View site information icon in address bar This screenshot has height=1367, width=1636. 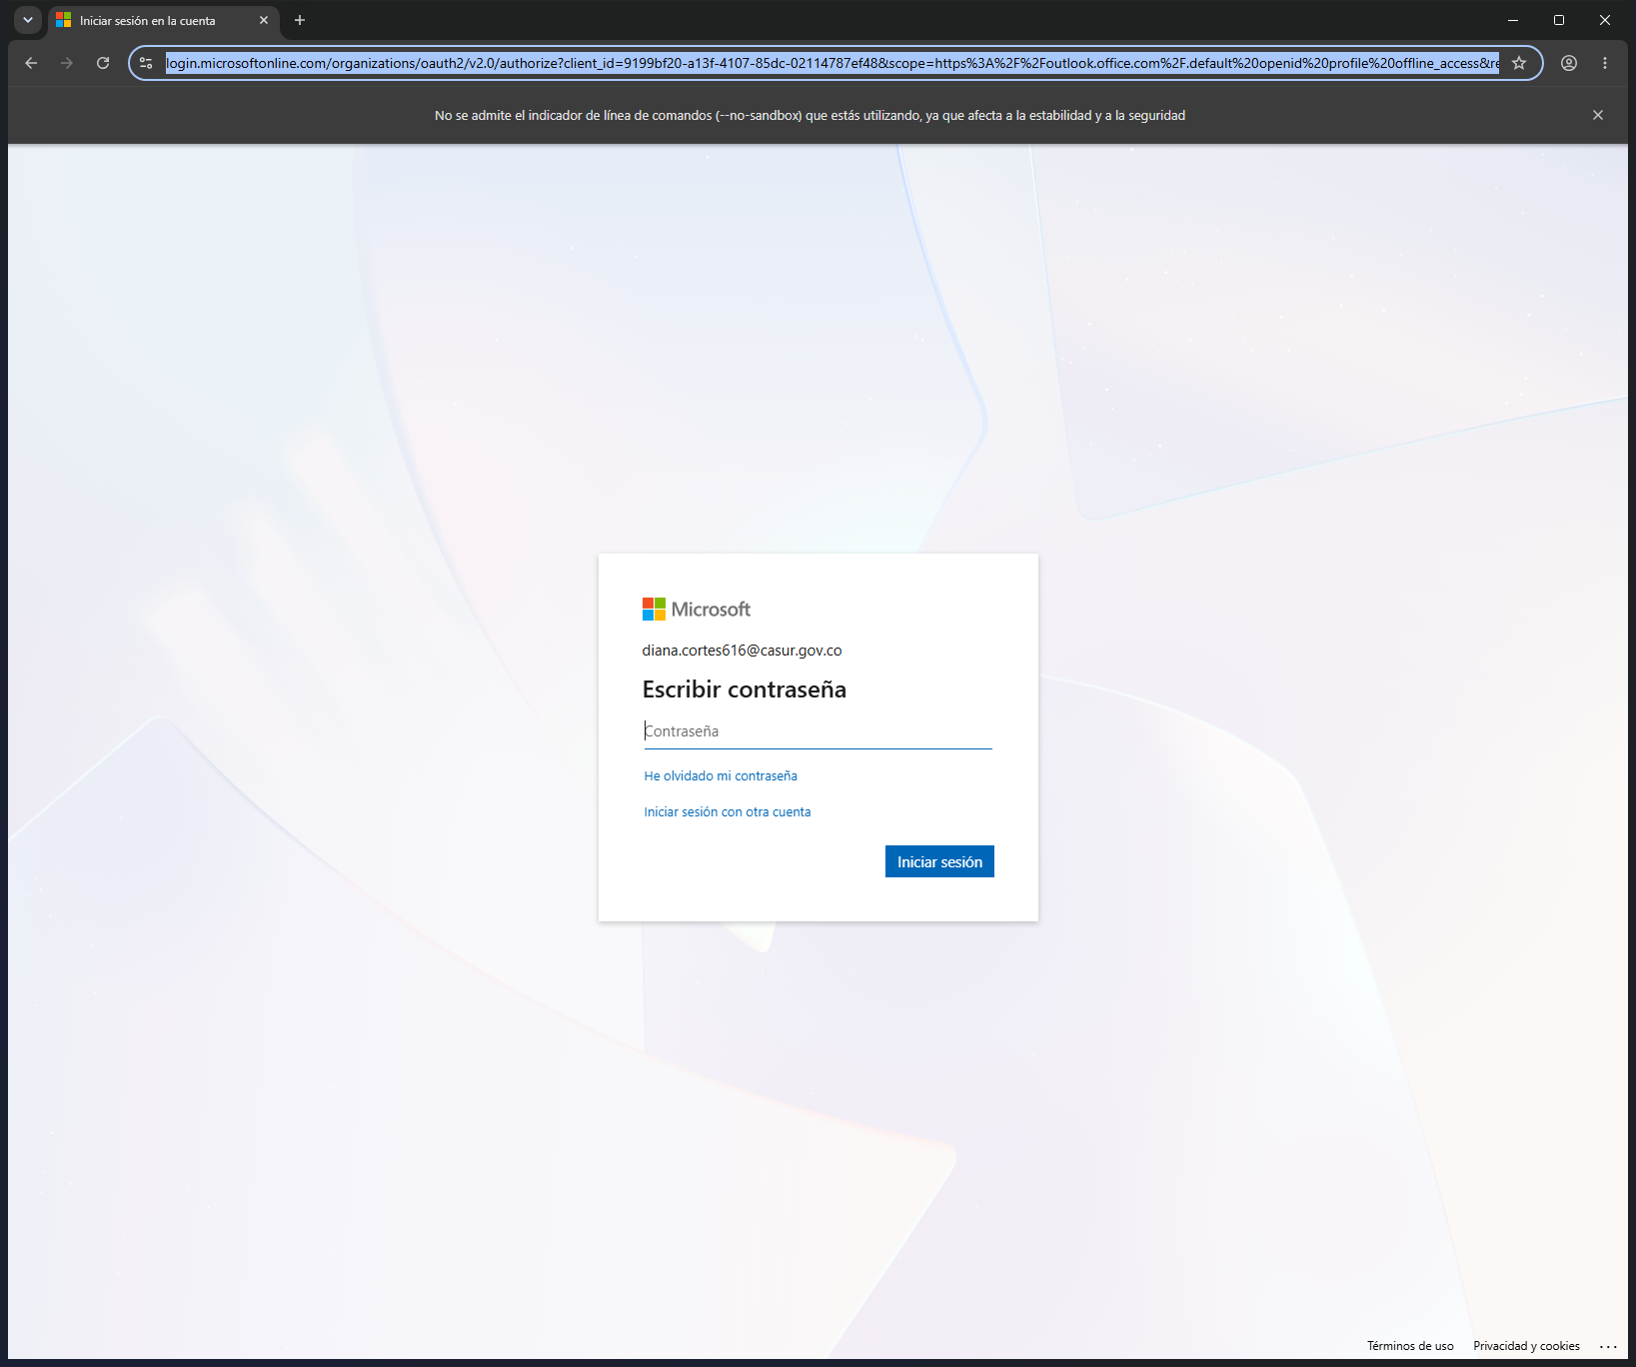tap(146, 63)
